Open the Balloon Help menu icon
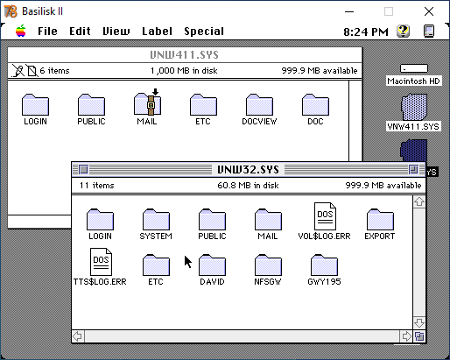This screenshot has height=360, width=450. tap(403, 31)
